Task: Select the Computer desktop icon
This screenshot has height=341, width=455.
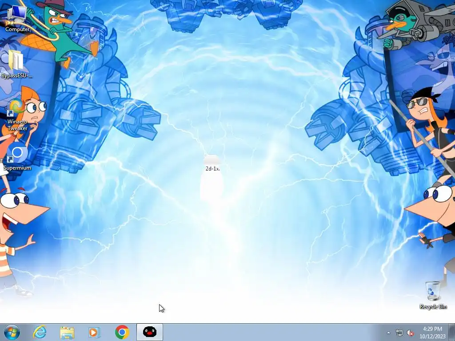Action: click(17, 18)
